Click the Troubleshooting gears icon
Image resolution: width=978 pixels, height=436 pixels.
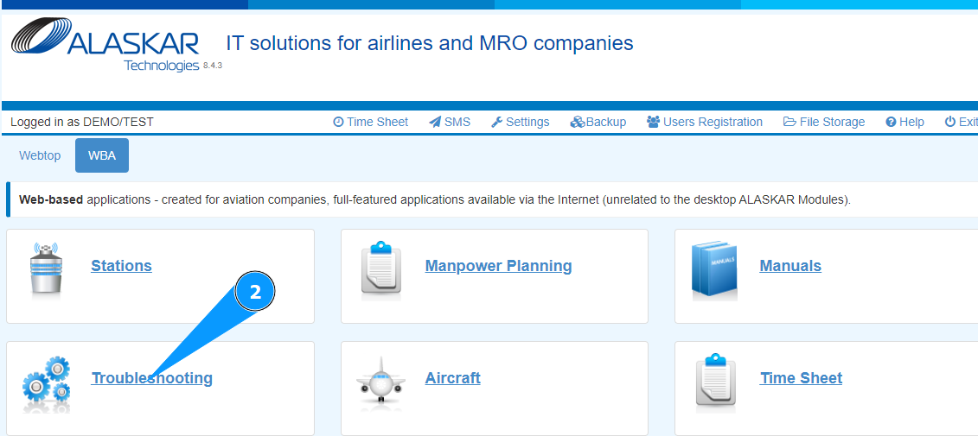(x=46, y=381)
